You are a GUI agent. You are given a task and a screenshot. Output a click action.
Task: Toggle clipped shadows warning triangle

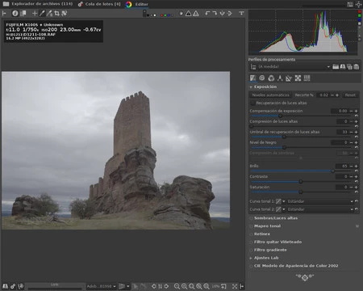pos(189,13)
